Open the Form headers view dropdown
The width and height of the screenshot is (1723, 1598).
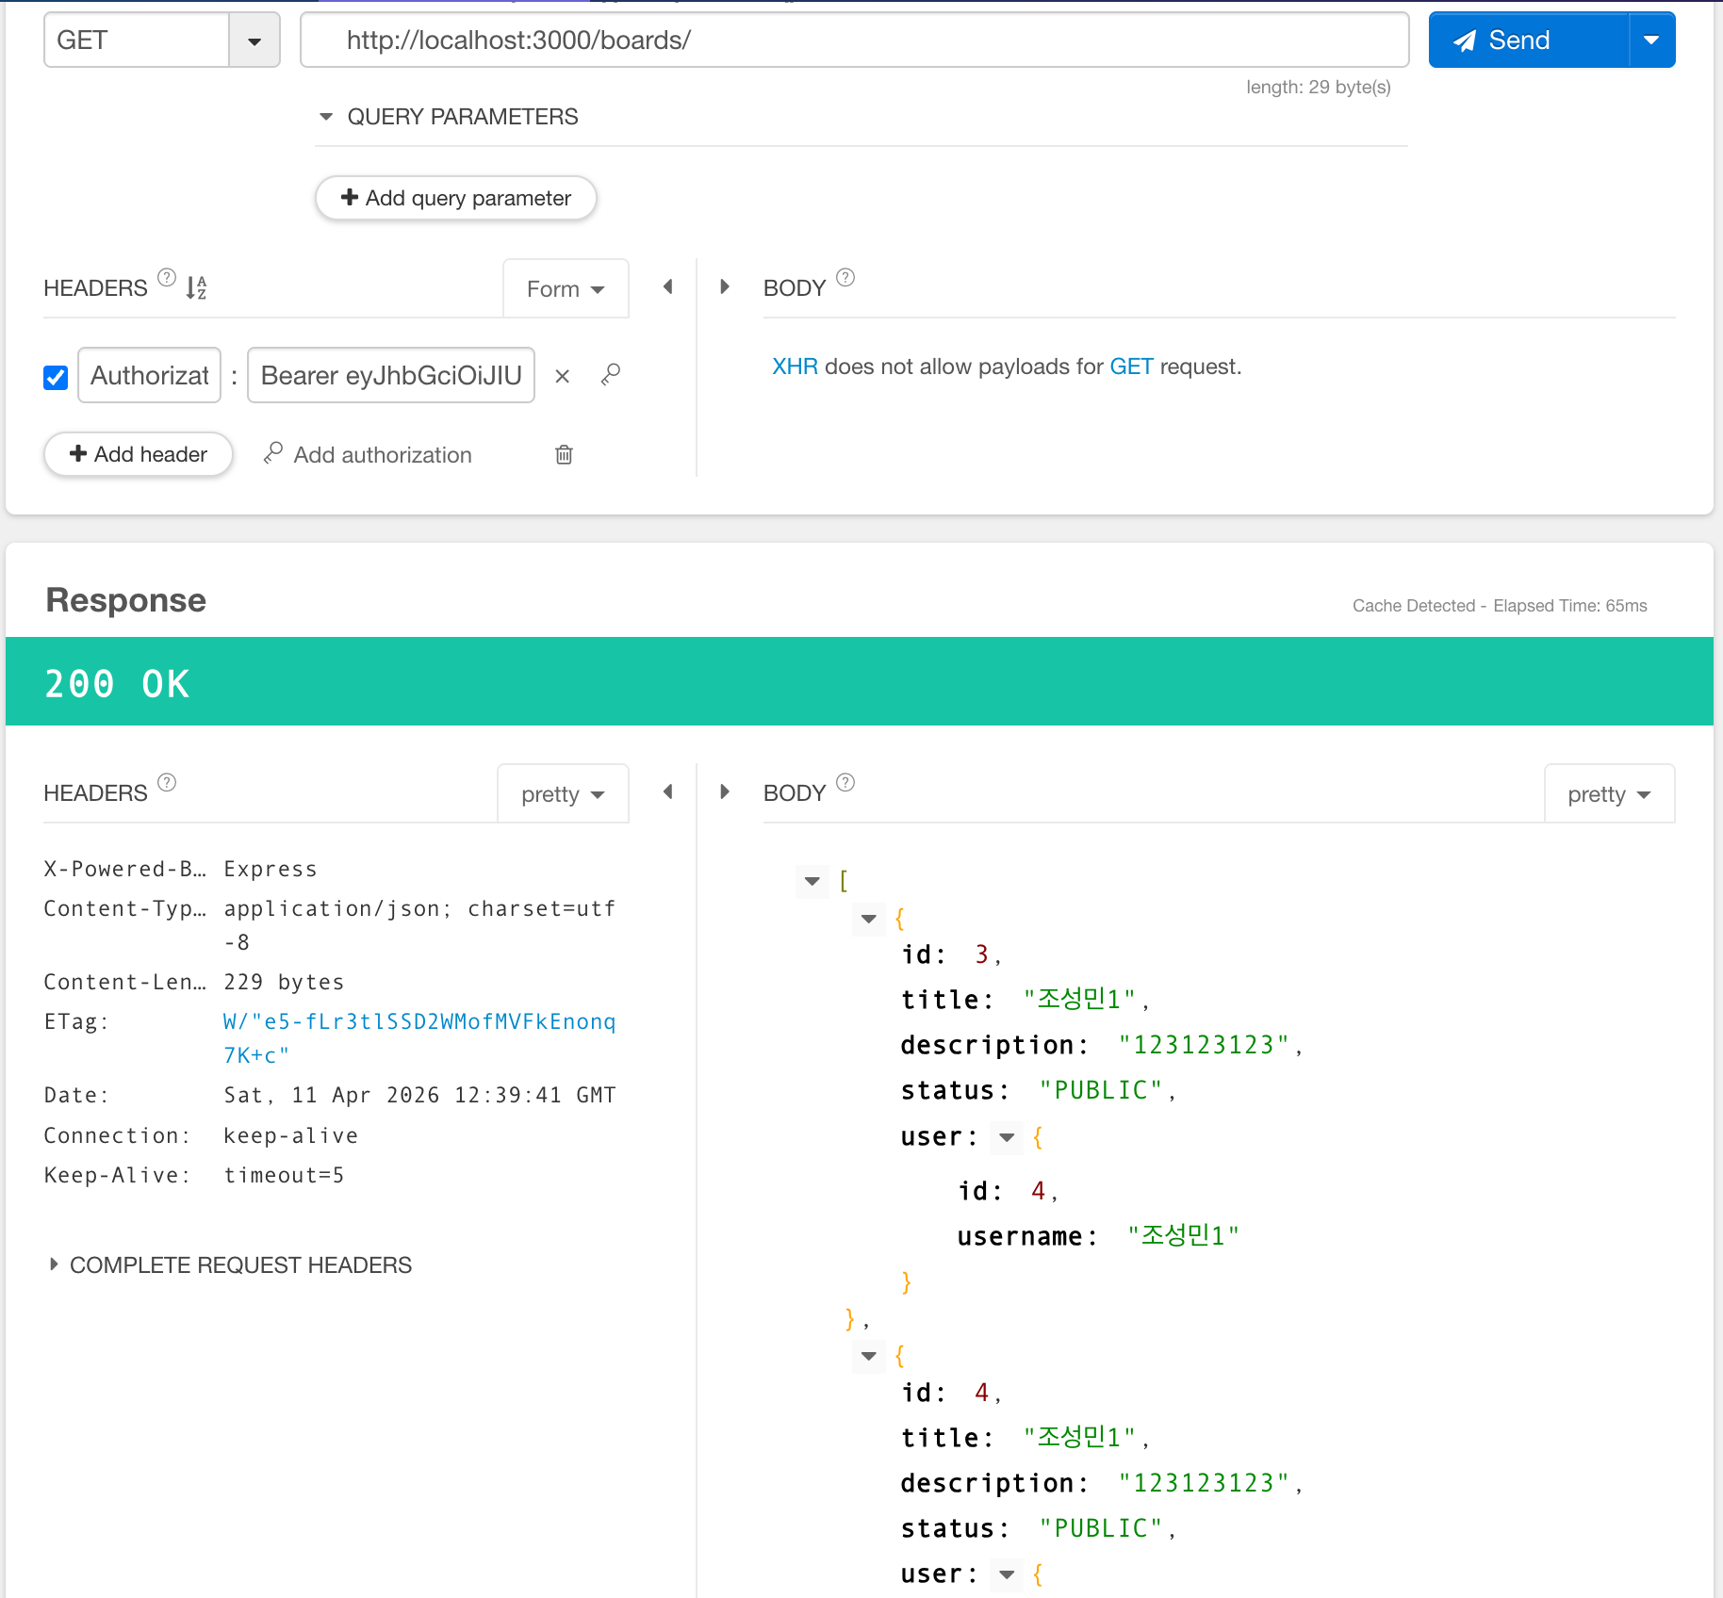pyautogui.click(x=565, y=289)
